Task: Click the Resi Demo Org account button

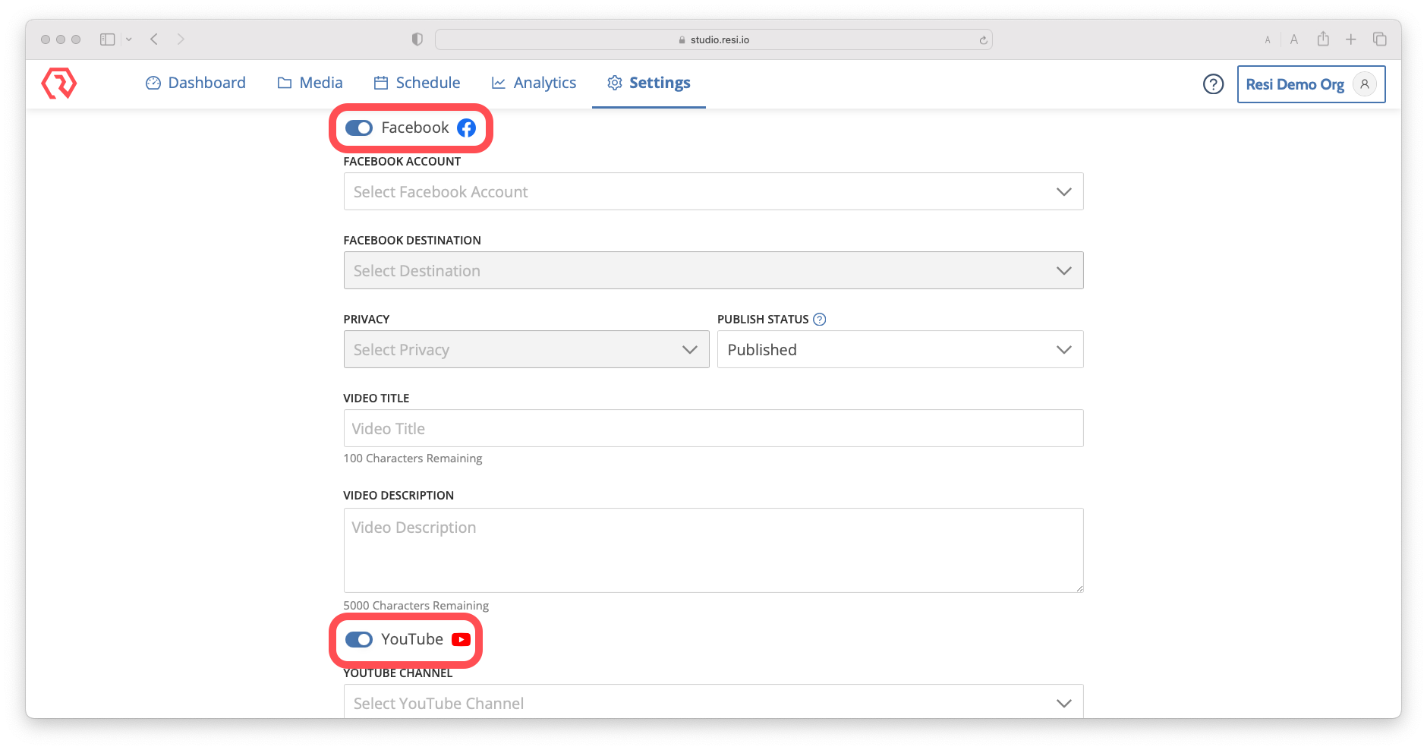Action: 1310,84
